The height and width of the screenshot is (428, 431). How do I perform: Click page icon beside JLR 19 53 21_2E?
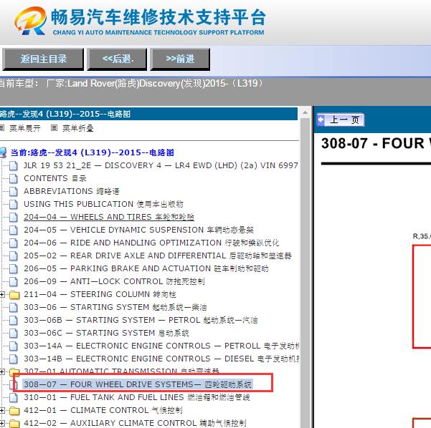14,166
